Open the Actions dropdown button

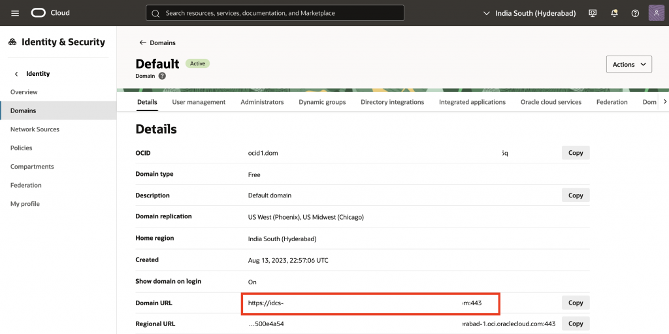[629, 65]
